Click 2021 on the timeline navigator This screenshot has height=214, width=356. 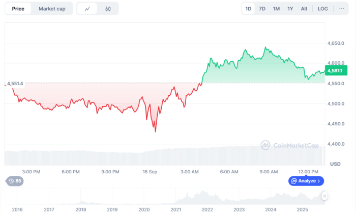(x=176, y=209)
